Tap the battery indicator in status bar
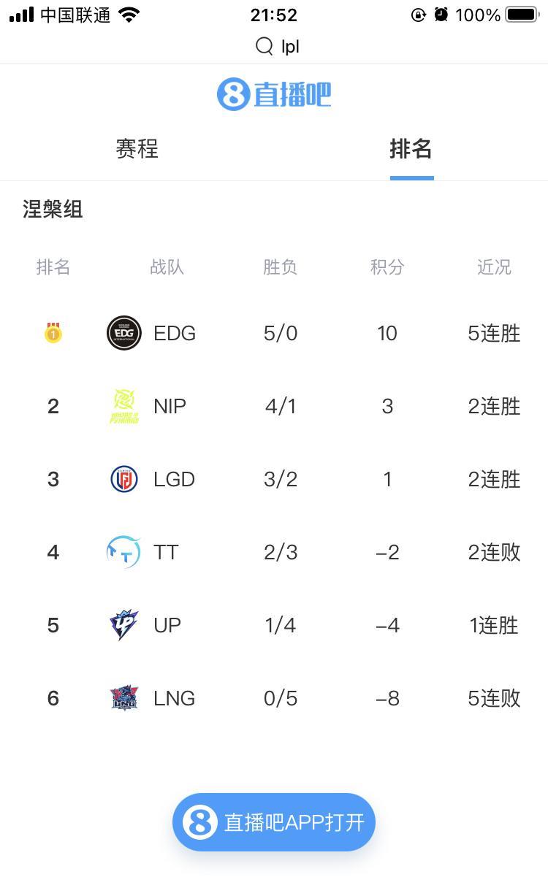The width and height of the screenshot is (548, 877). [522, 15]
